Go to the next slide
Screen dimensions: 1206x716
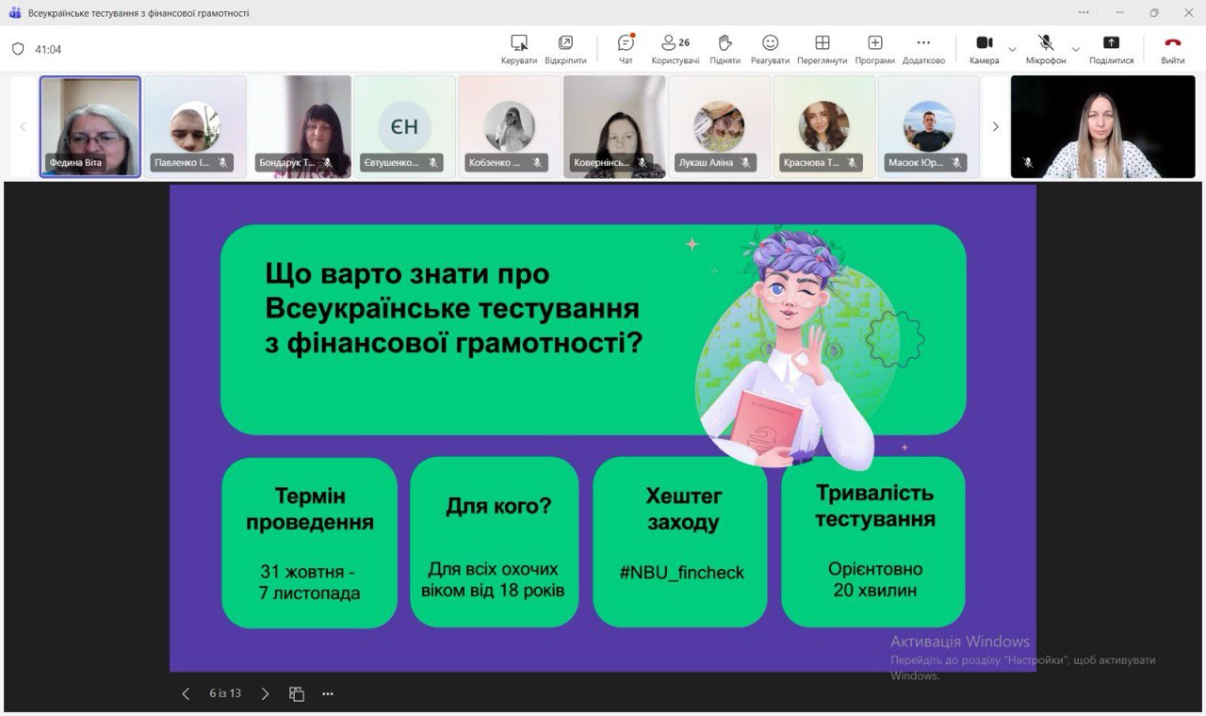click(x=265, y=694)
